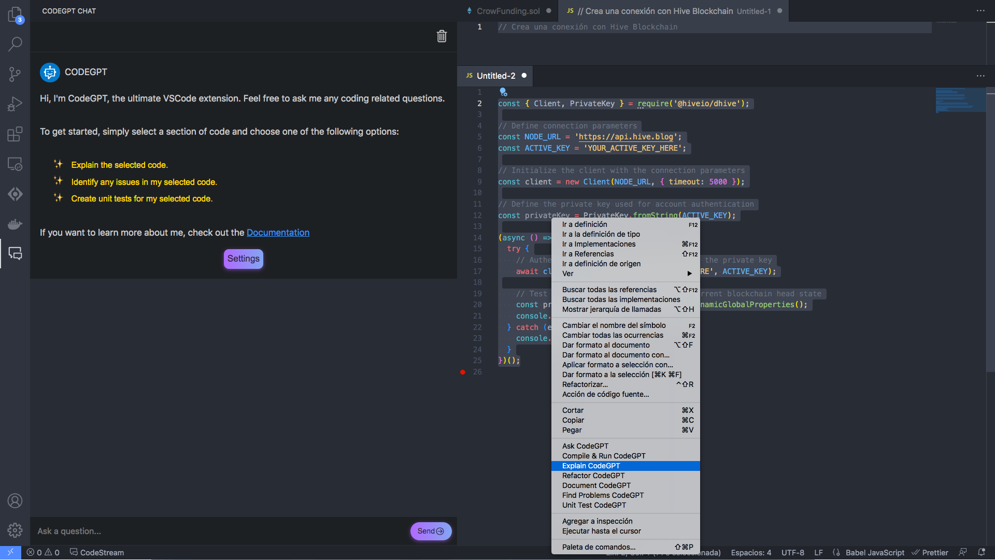This screenshot has width=995, height=560.
Task: Open more actions for the Untitled-2 editor group
Action: (980, 76)
